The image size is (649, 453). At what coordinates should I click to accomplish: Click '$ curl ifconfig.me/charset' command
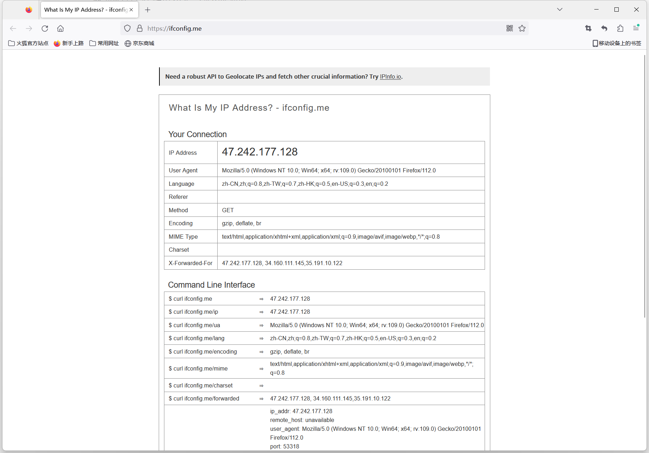tap(201, 385)
